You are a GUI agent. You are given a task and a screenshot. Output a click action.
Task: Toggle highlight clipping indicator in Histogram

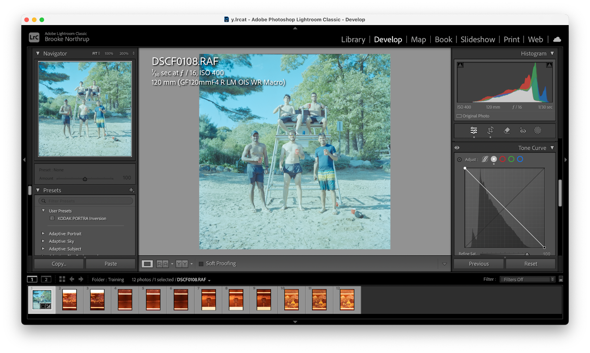[549, 65]
